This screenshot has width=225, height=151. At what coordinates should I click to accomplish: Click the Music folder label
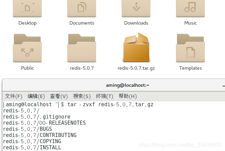tap(190, 23)
